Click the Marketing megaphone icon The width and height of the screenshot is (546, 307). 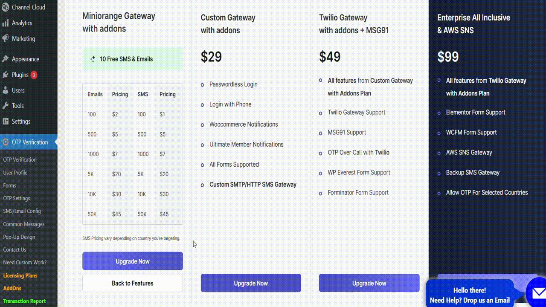5,38
